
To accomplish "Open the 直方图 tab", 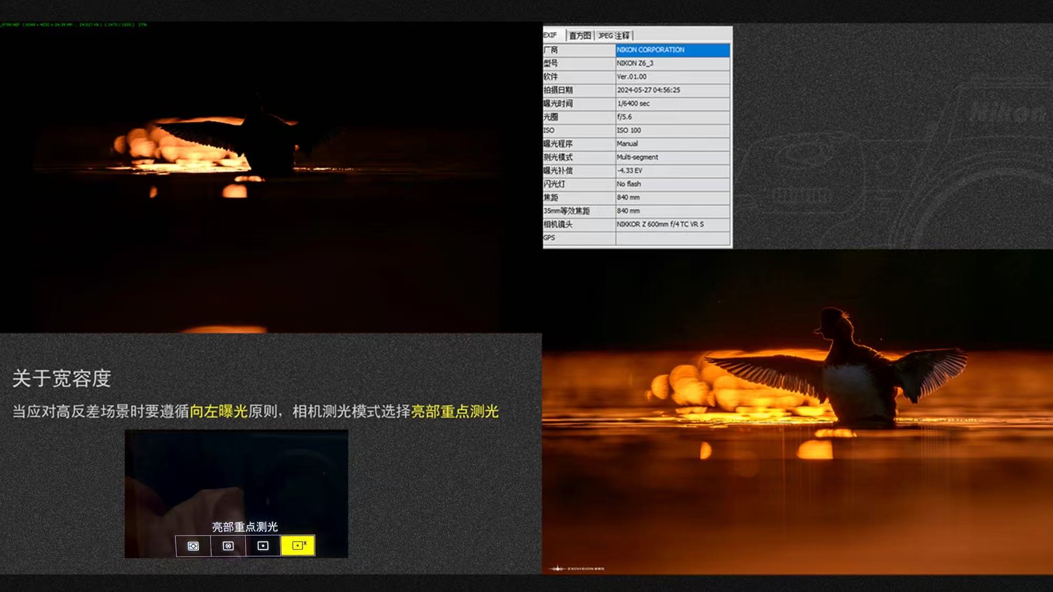I will pos(580,35).
